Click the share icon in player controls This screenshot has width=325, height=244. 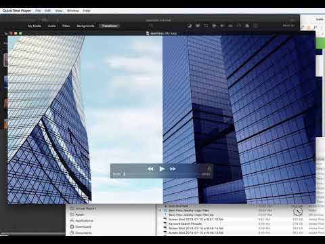209,169
